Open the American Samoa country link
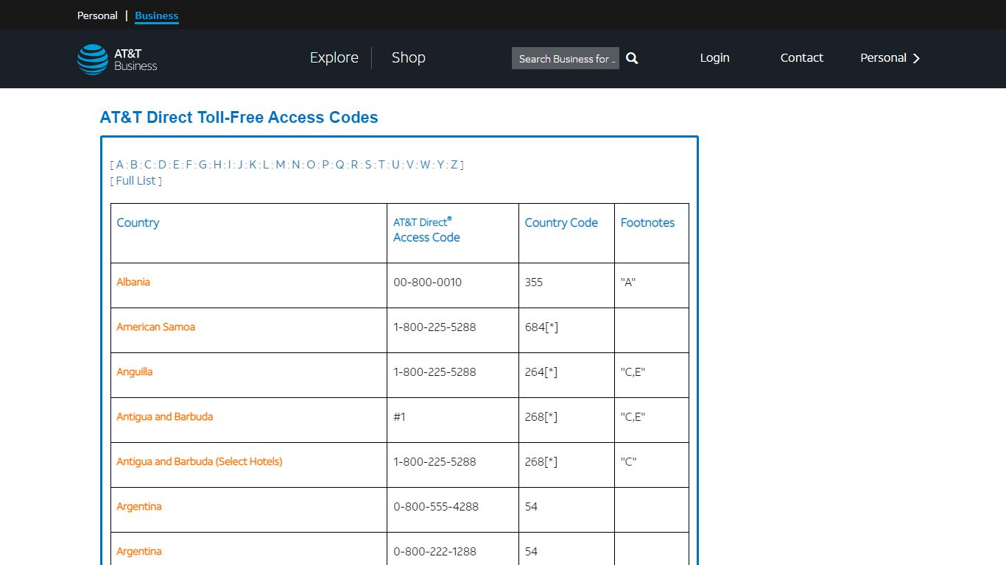The height and width of the screenshot is (565, 1006). 156,327
